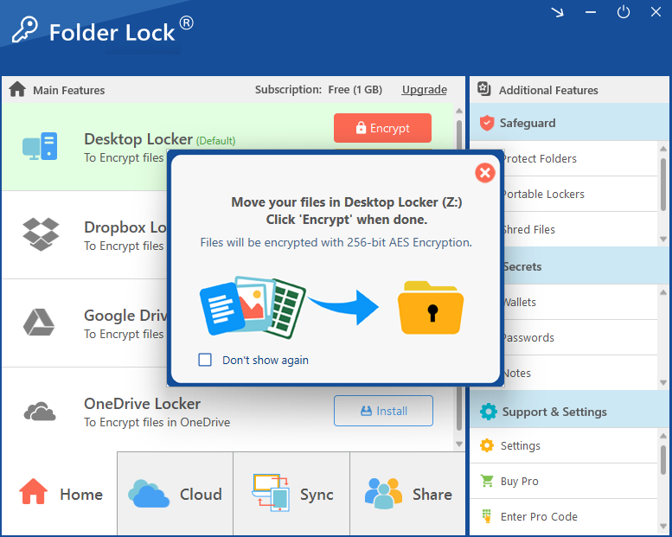Click the compact mode arrow icon
This screenshot has height=537, width=672.
(557, 12)
